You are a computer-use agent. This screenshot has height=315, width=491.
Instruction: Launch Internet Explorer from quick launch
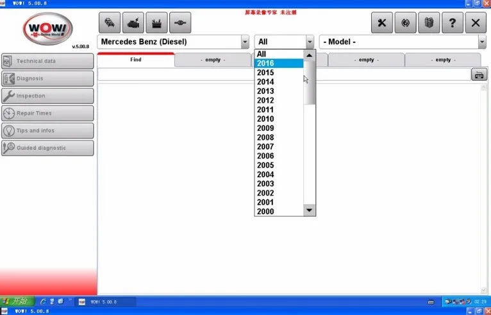coord(43,302)
